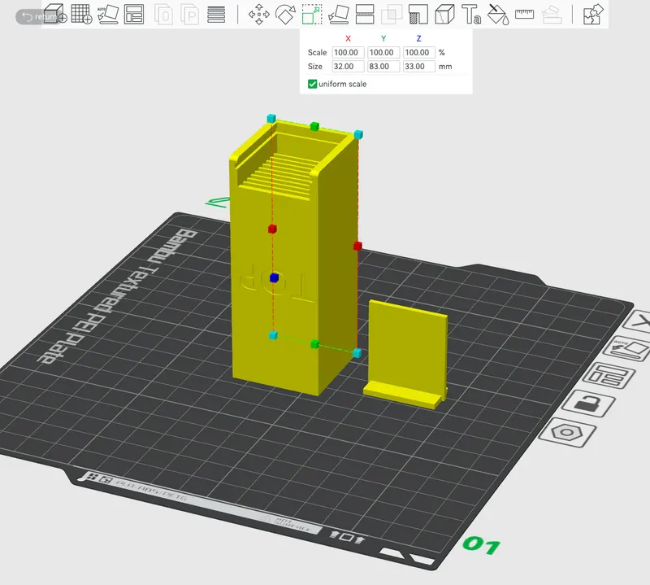
Task: Click the Y size field showing 83.00
Action: [x=383, y=67]
